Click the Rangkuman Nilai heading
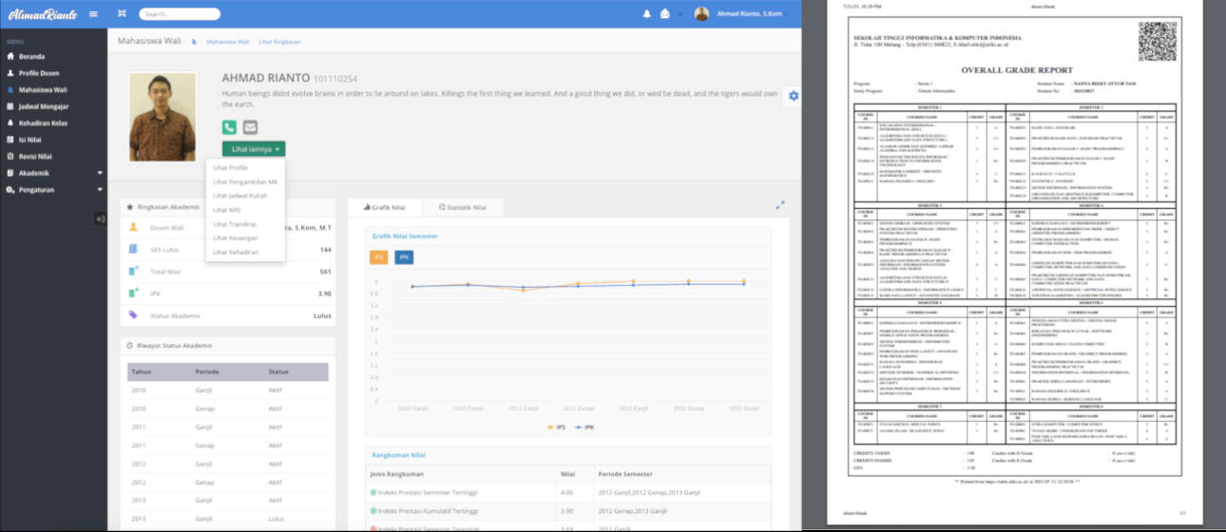The height and width of the screenshot is (532, 1226). pos(398,455)
